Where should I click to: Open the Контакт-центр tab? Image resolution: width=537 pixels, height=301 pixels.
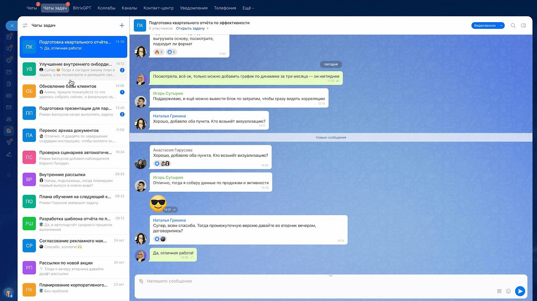159,8
